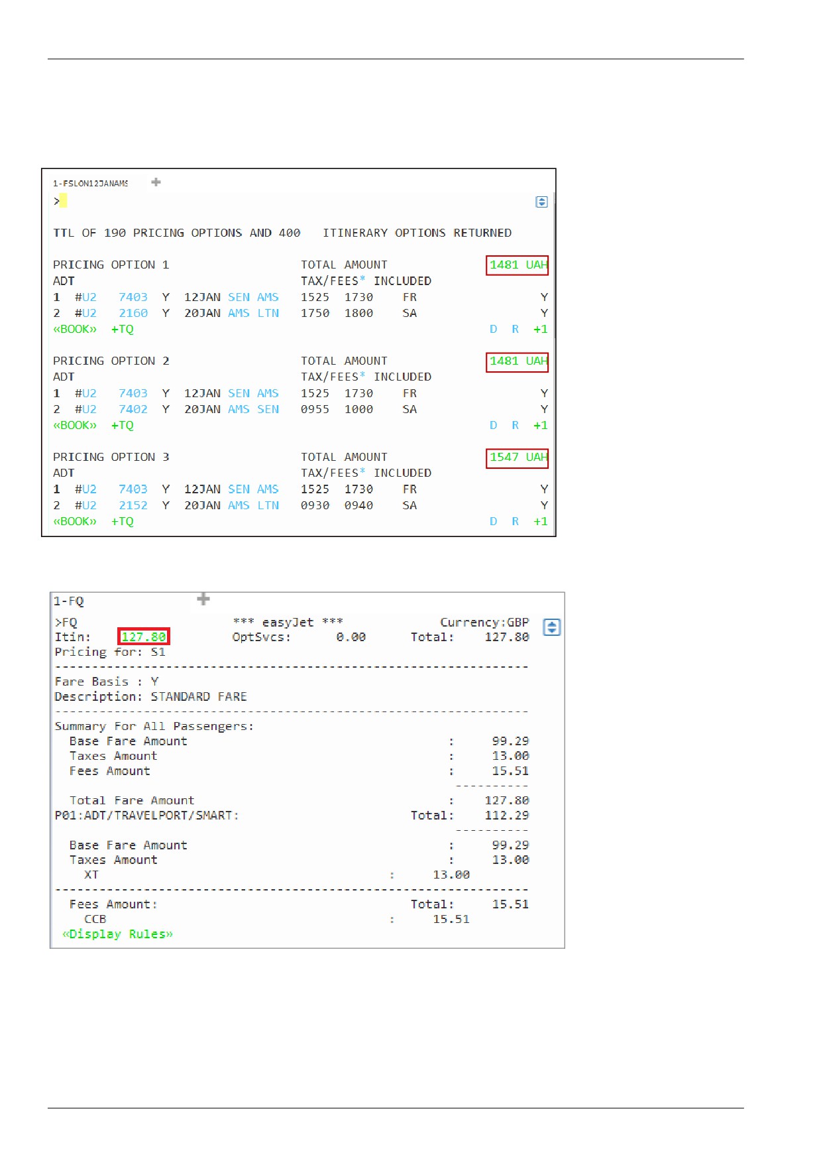
Task: Click the 'Currency:GBP' label
Action: [x=484, y=623]
